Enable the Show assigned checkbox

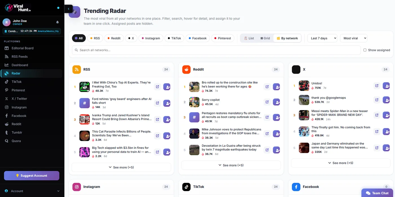[x=365, y=50]
